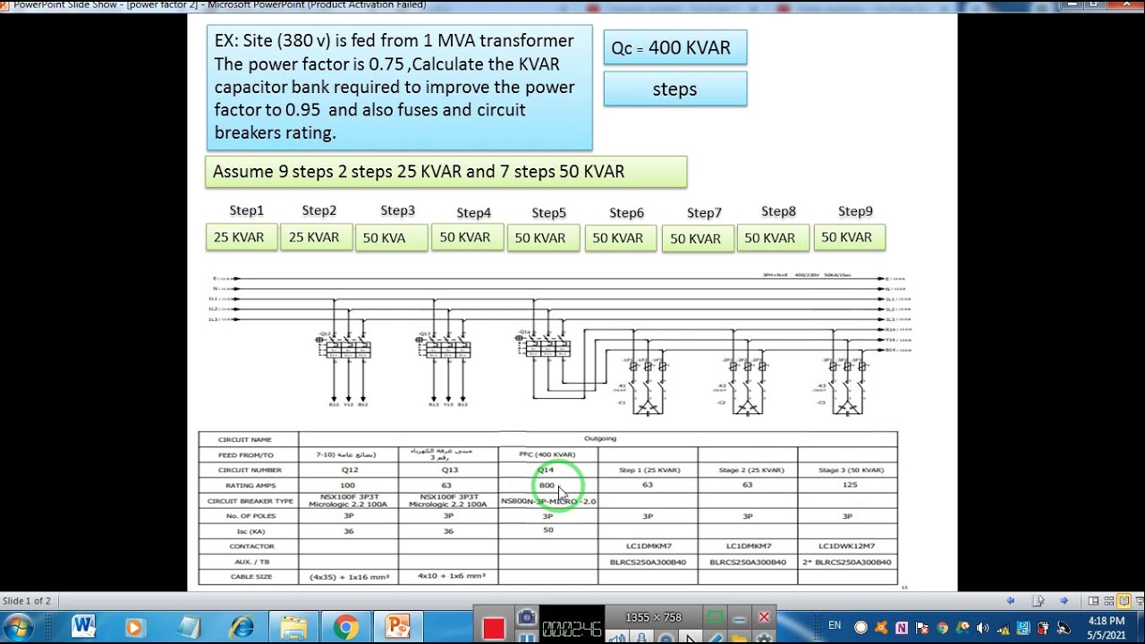This screenshot has width=1145, height=644.
Task: Take a screenshot with the recorder camera icon
Action: [527, 617]
